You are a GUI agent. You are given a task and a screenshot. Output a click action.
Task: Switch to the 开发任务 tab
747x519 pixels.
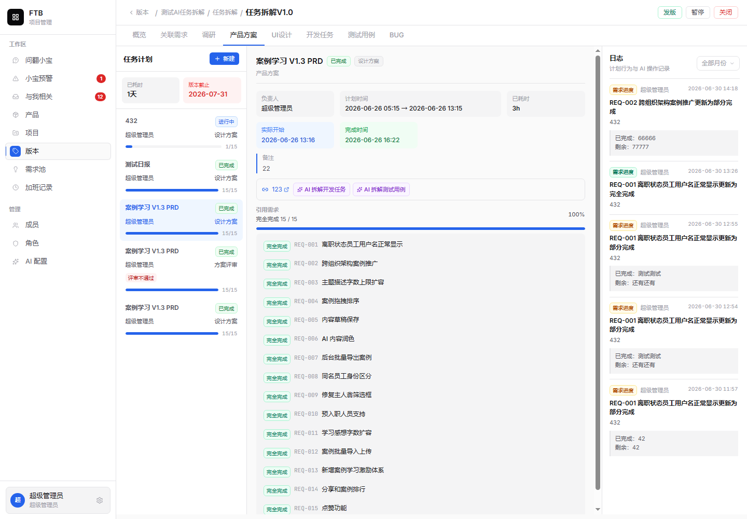[x=320, y=35]
